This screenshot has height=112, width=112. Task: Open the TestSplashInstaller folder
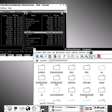(x=87, y=92)
